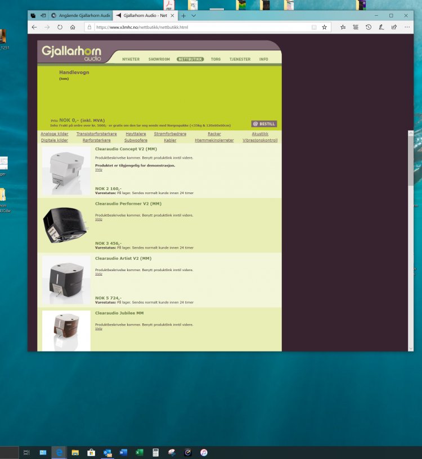Viewport: 422px width, 459px height.
Task: Click the Clearaudio Performer V2 cartridge image
Action: point(65,225)
